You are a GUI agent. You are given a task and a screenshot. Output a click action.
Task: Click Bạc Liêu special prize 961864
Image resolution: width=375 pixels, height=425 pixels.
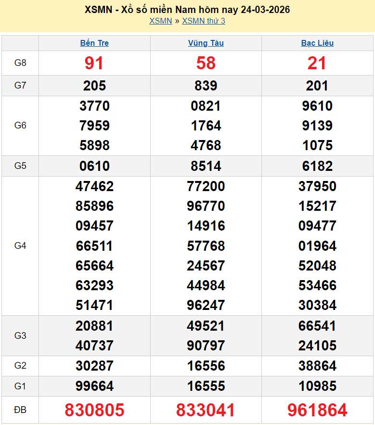coord(317,410)
